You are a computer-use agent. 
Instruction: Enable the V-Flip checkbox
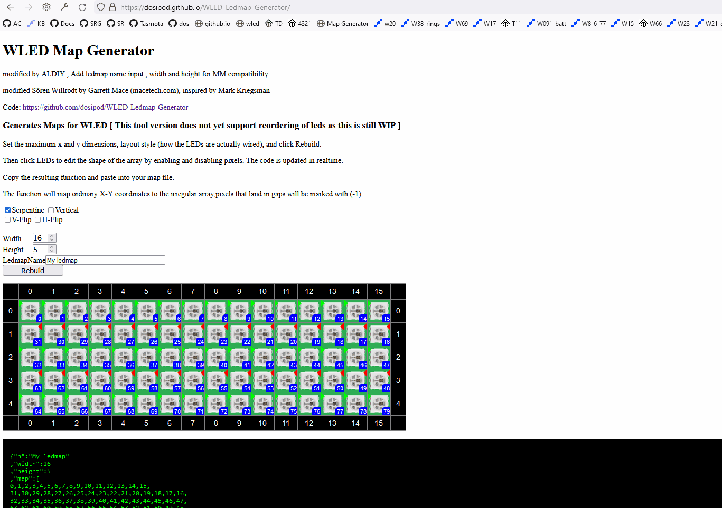point(7,219)
